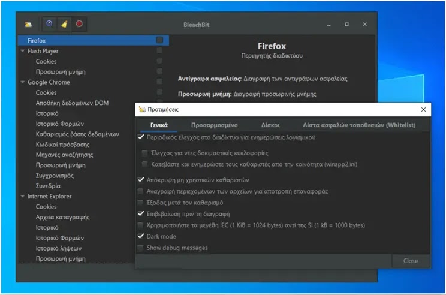446x295 pixels.
Task: Enable the IEC sizes checkbox
Action: [140, 225]
